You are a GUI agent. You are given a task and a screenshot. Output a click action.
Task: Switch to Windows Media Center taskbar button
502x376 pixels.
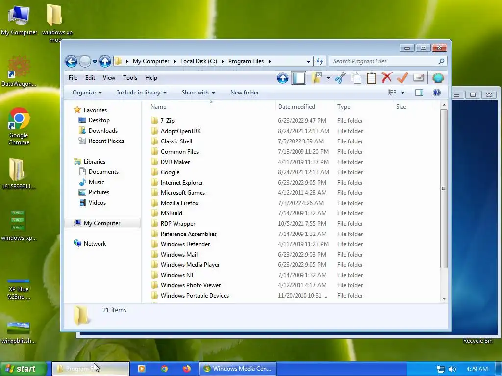(238, 369)
